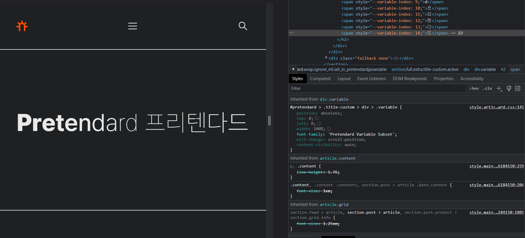The height and width of the screenshot is (238, 525).
Task: Switch to the Computed tab
Action: [x=320, y=79]
